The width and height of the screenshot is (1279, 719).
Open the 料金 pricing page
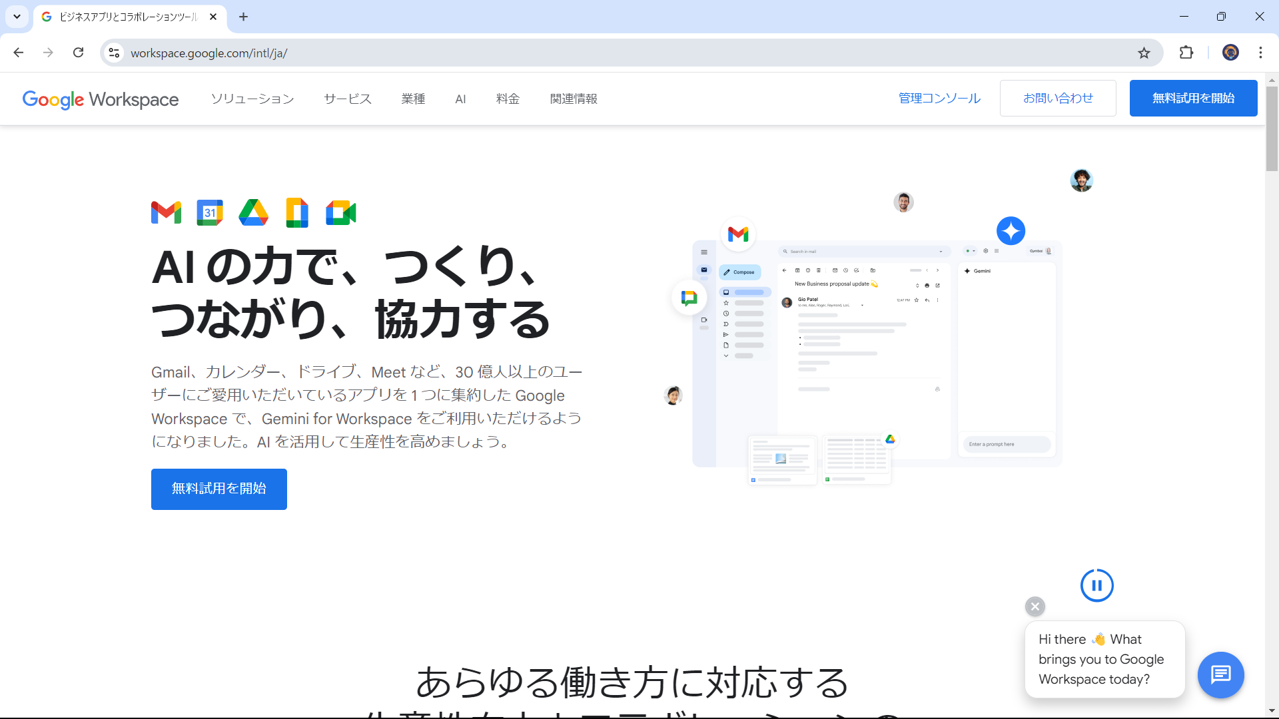(x=508, y=99)
